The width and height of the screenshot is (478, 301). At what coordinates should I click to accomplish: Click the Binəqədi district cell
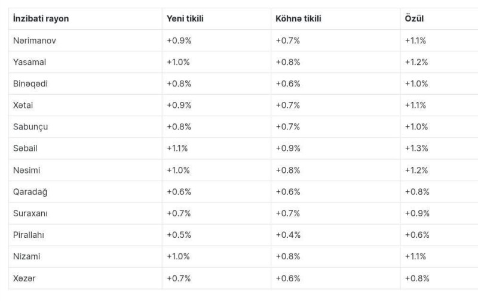pyautogui.click(x=30, y=83)
